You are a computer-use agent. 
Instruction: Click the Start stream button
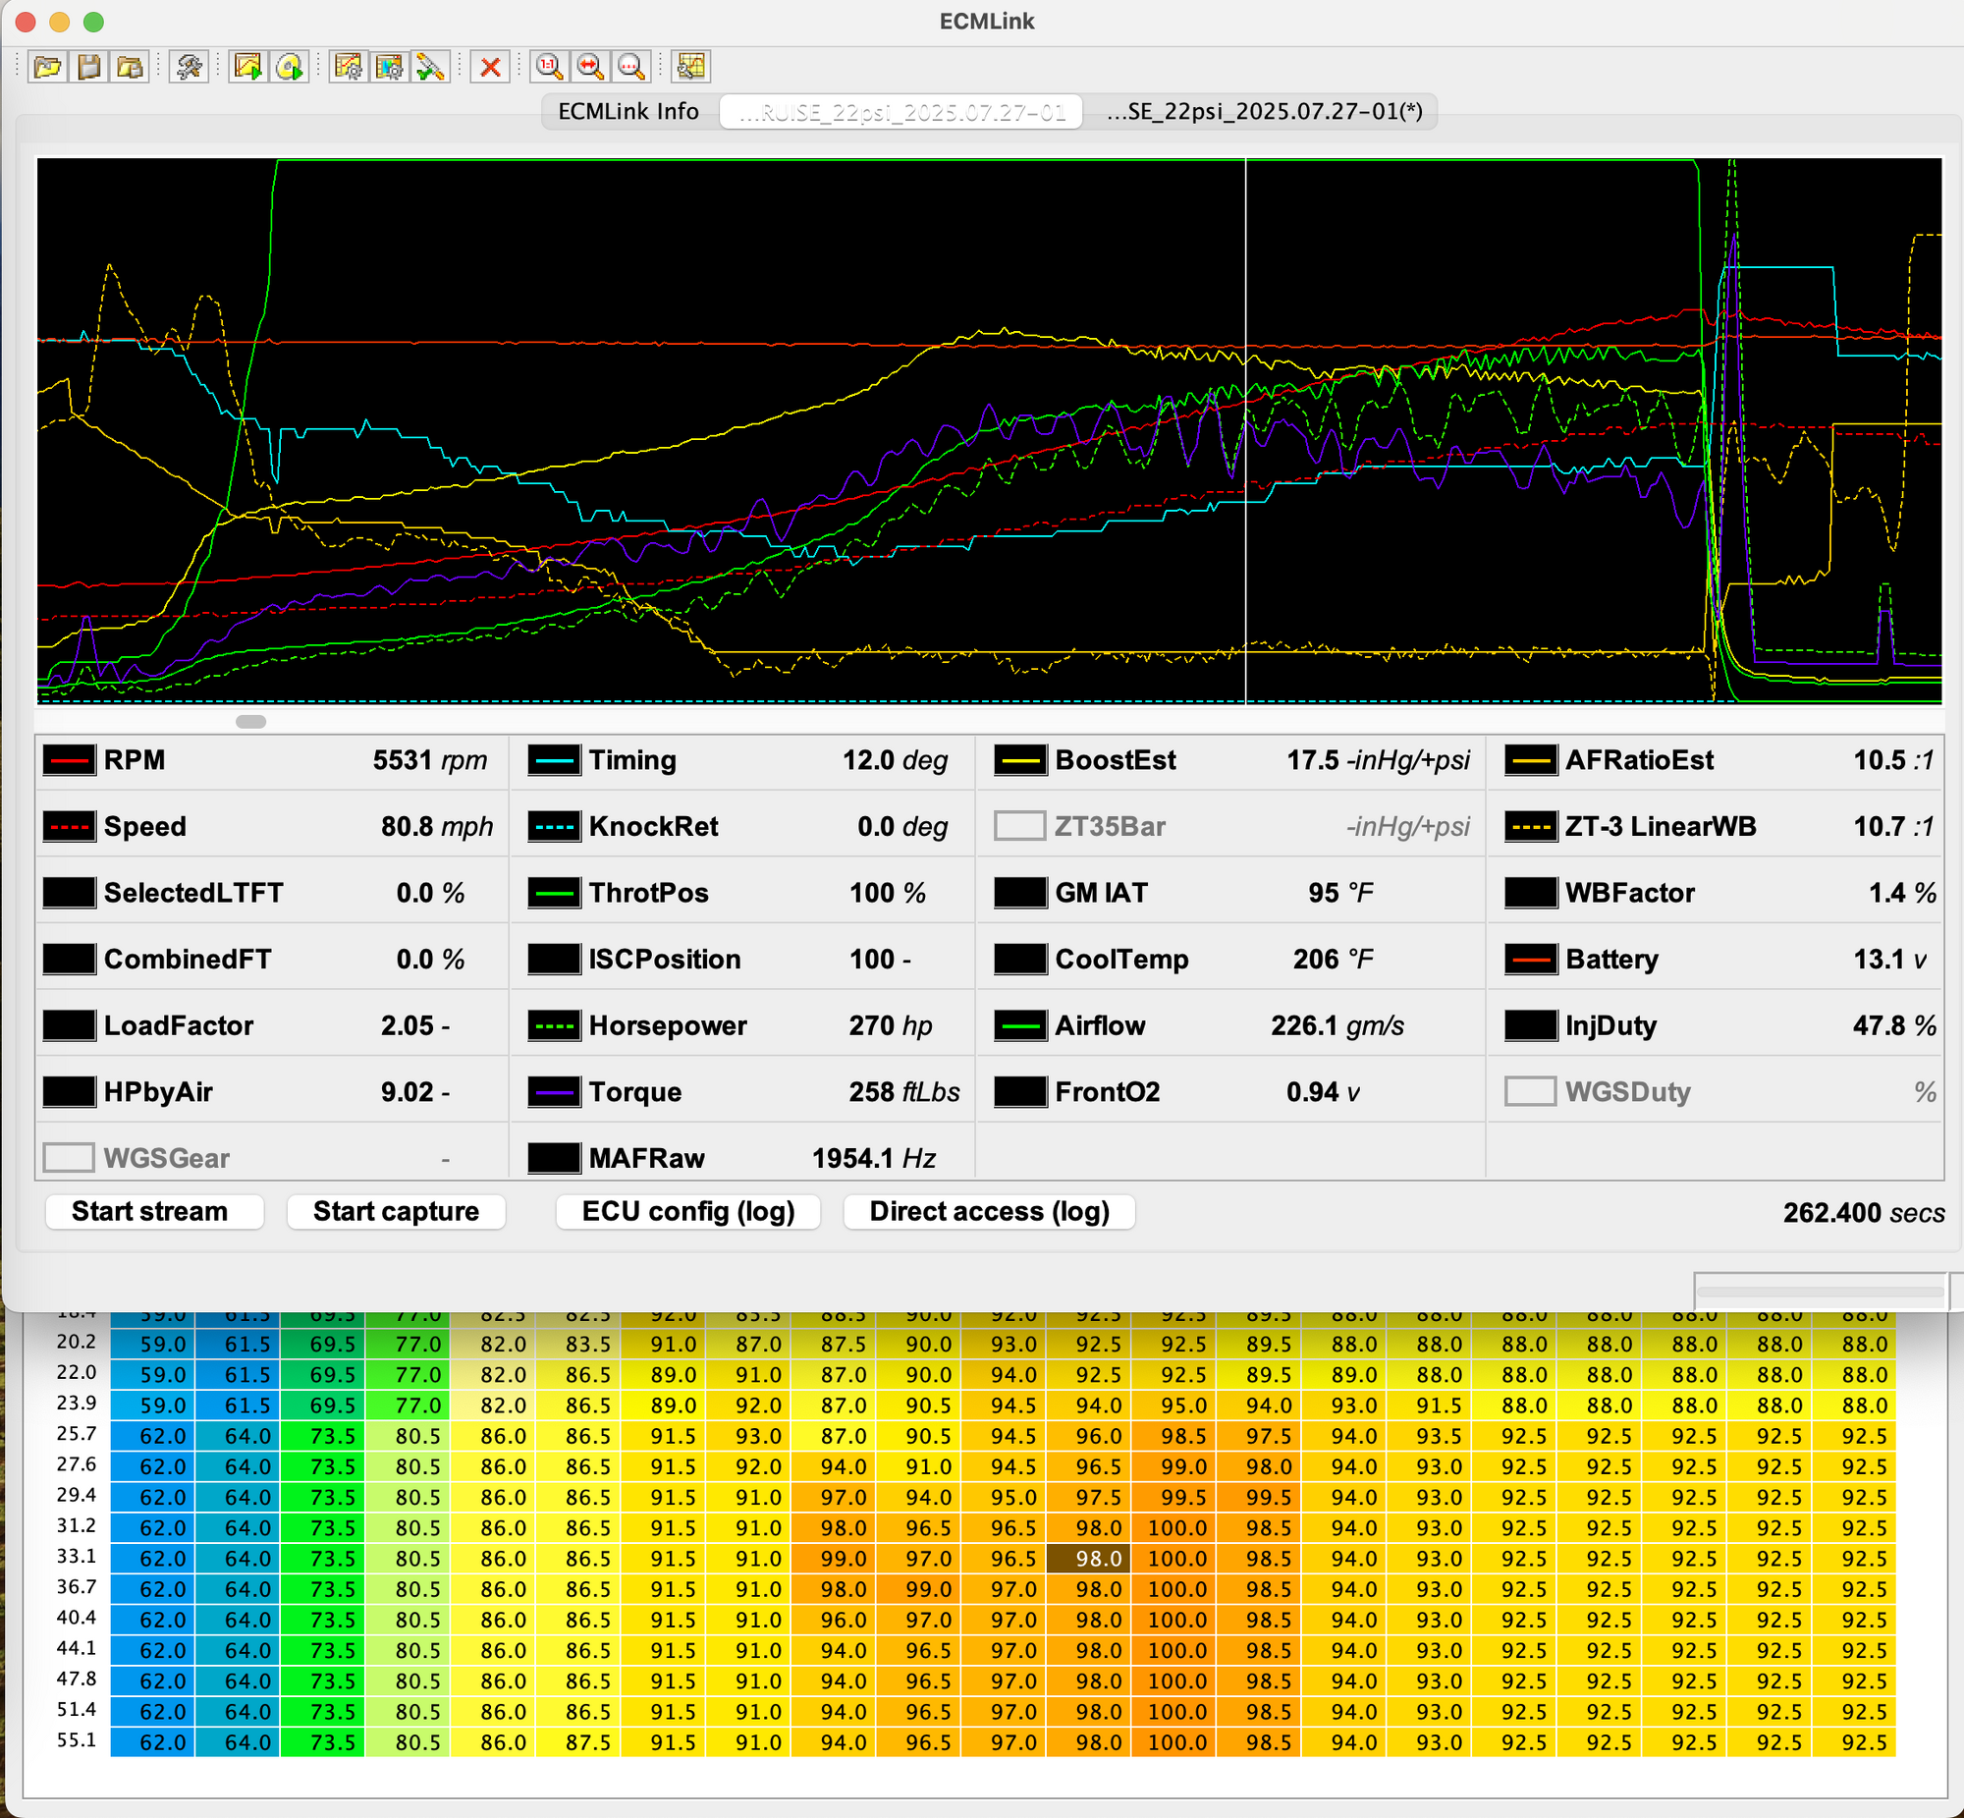point(154,1211)
